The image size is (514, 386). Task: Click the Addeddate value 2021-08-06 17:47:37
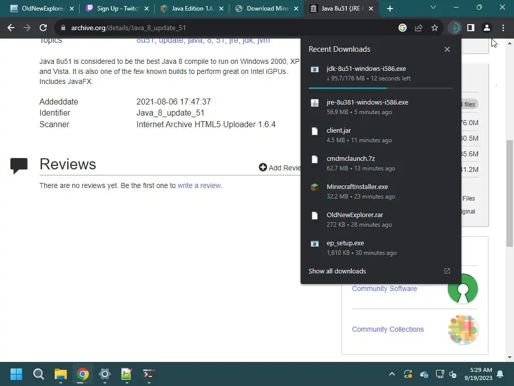click(x=173, y=102)
